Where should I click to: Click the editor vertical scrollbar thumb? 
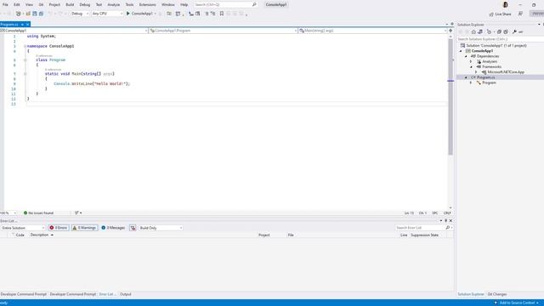point(450,96)
